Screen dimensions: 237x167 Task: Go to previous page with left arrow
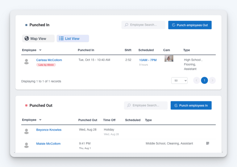pyautogui.click(x=196, y=80)
